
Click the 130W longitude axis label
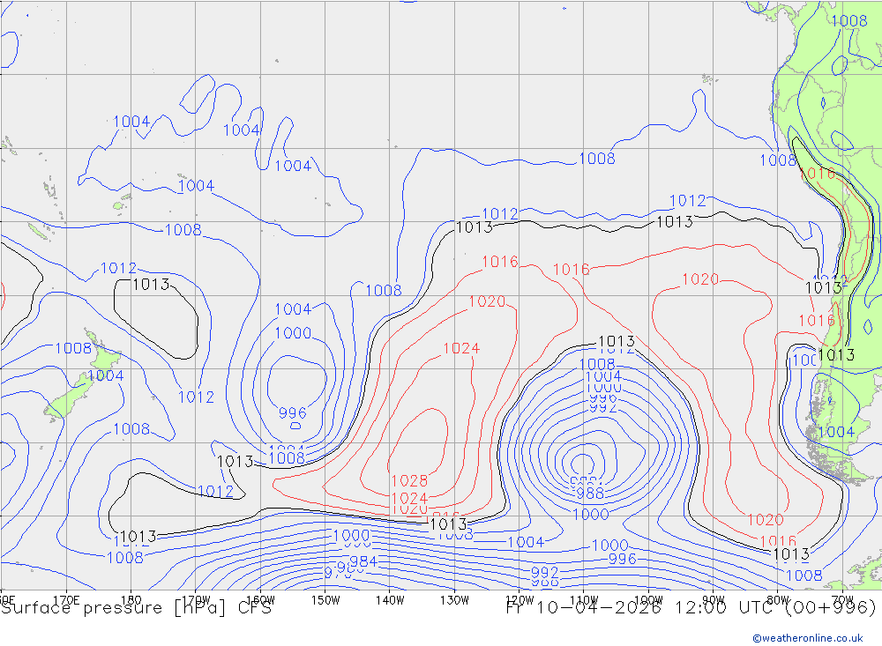click(454, 599)
